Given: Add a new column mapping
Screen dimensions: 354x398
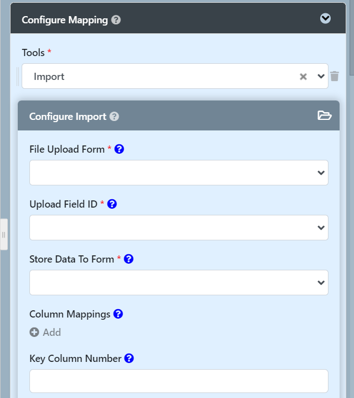Looking at the screenshot, I should pos(45,332).
